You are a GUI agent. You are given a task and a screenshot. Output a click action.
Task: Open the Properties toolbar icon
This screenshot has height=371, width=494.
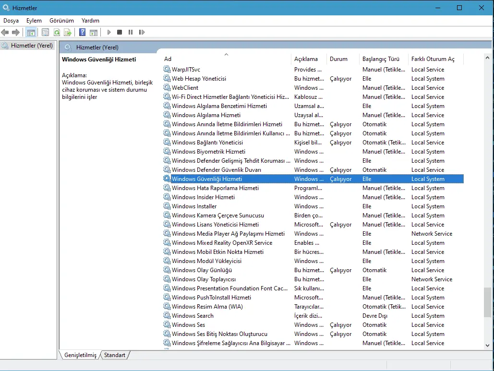coord(45,32)
